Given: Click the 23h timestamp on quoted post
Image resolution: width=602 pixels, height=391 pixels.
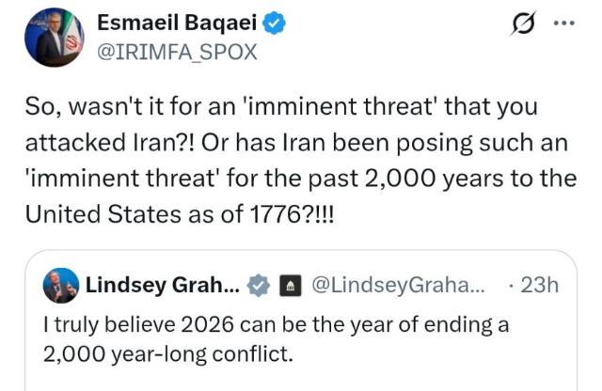Looking at the screenshot, I should coord(539,285).
